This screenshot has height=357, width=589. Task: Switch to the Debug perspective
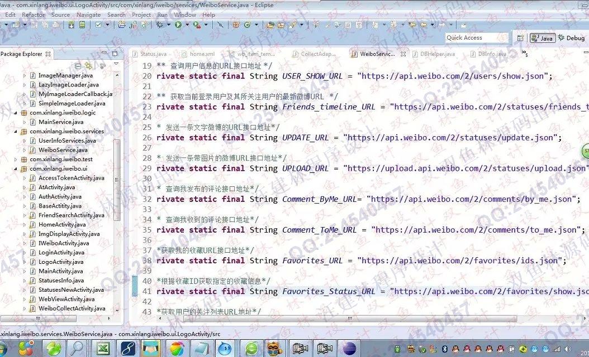point(571,38)
